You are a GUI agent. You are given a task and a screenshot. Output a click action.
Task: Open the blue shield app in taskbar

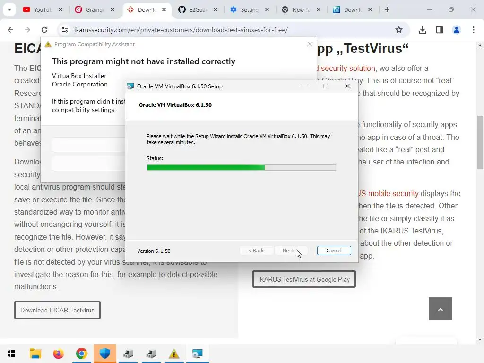tap(105, 354)
